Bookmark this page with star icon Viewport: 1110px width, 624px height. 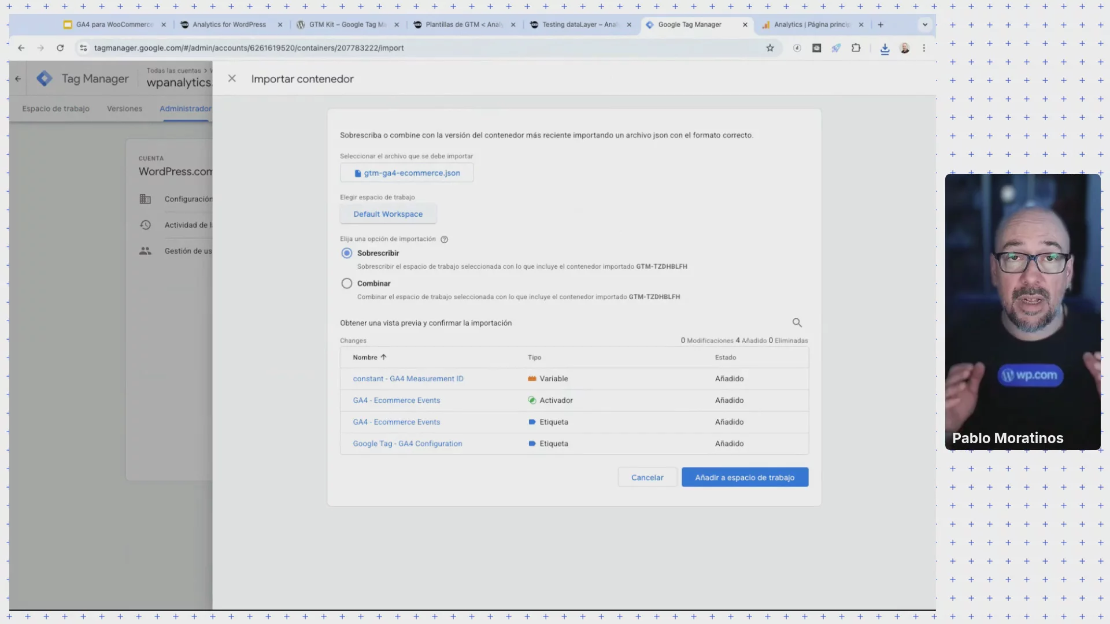tap(770, 48)
